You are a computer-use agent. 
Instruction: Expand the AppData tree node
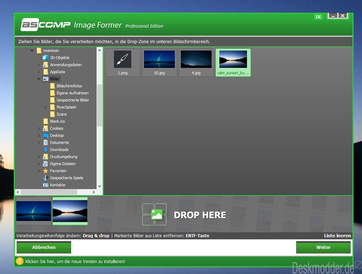point(39,72)
